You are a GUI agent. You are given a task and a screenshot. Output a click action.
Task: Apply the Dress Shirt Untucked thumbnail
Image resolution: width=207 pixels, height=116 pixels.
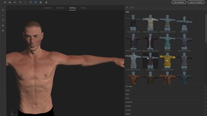point(133,61)
